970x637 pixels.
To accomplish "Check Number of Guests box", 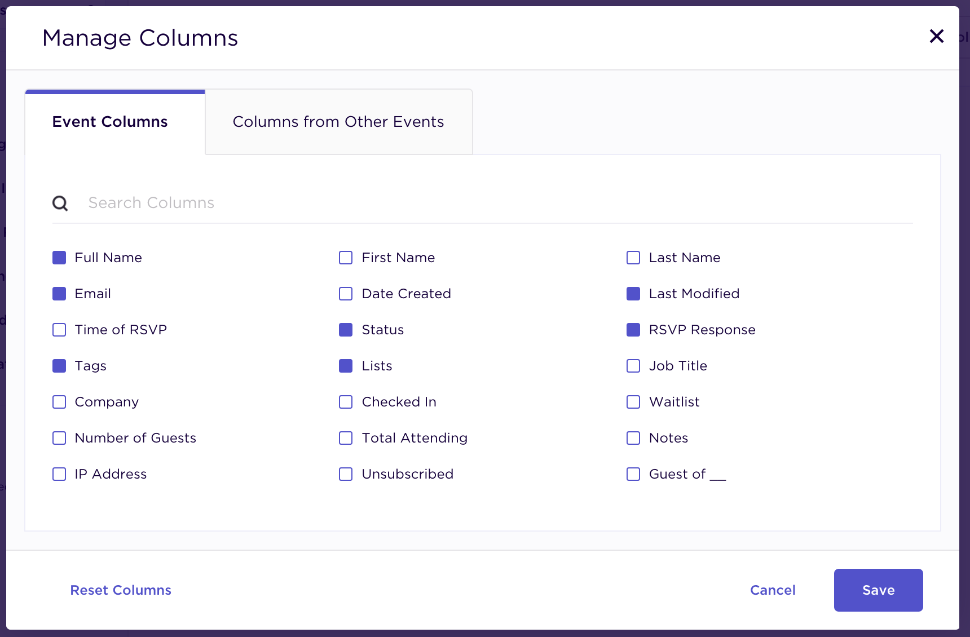I will tap(59, 438).
